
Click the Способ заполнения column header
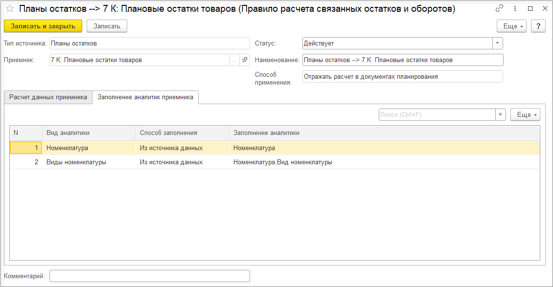(x=168, y=132)
